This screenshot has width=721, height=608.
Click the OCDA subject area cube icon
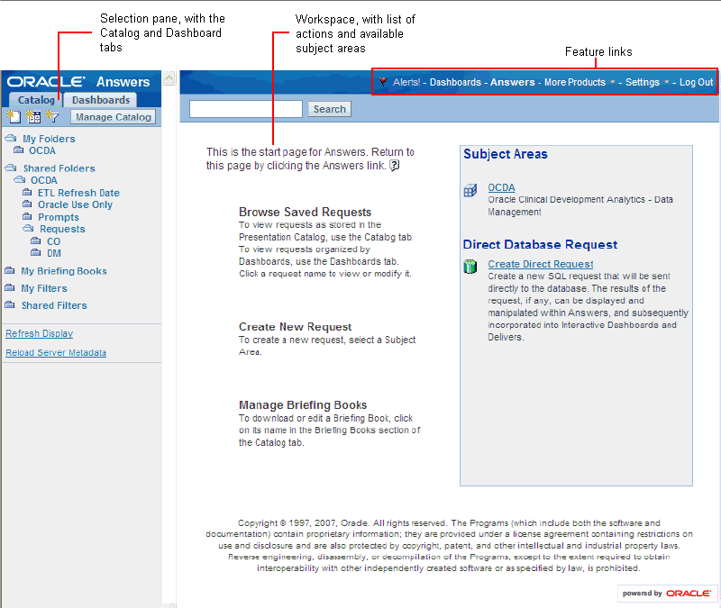(470, 190)
